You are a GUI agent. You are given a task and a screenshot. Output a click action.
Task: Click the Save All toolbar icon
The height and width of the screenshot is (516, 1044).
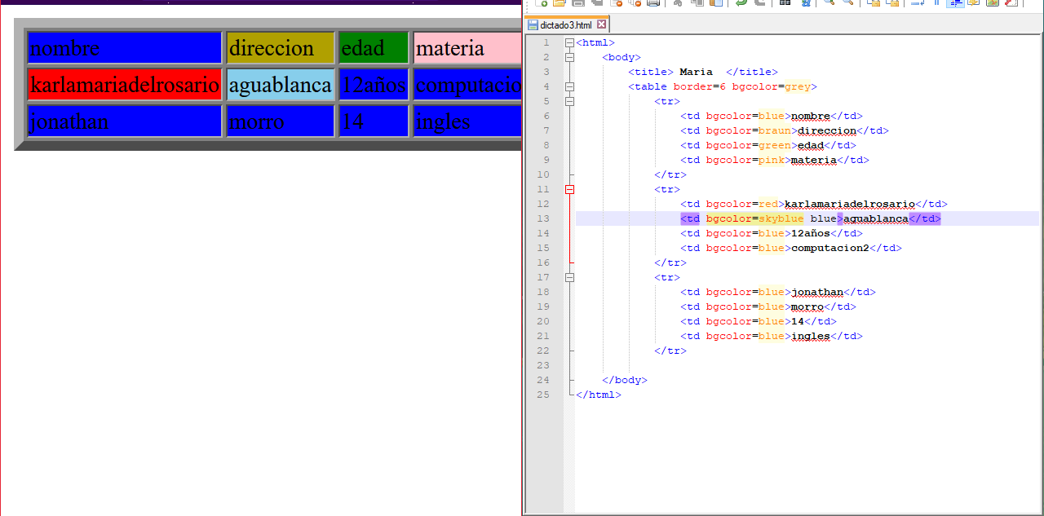(597, 3)
